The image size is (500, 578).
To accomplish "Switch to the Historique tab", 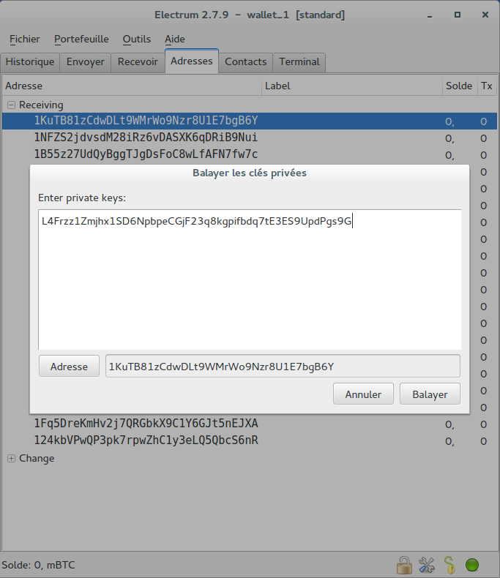I will tap(30, 62).
